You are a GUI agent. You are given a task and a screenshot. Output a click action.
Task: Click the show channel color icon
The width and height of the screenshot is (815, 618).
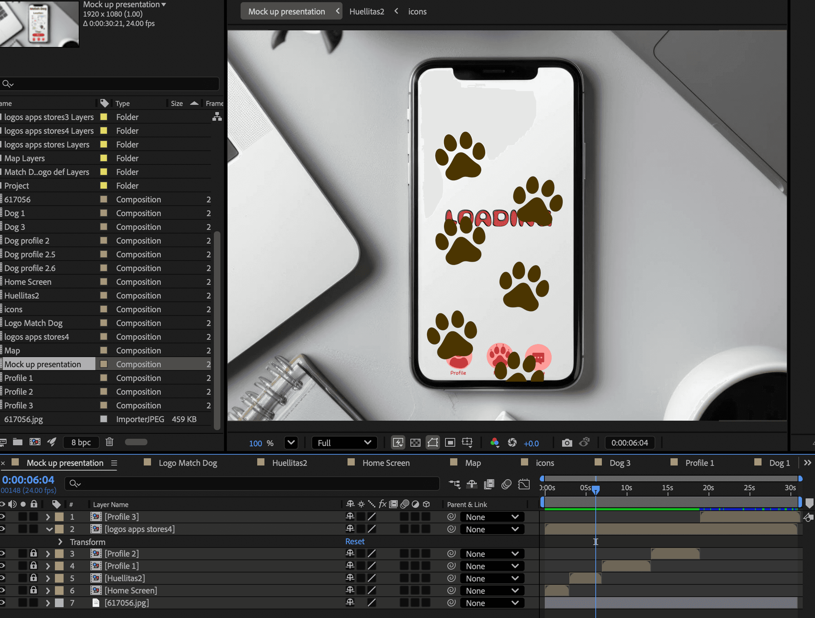[495, 443]
